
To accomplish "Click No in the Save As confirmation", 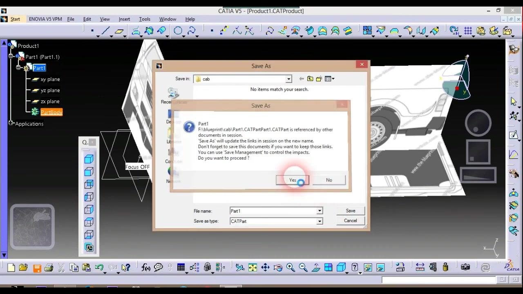I will click(x=329, y=180).
